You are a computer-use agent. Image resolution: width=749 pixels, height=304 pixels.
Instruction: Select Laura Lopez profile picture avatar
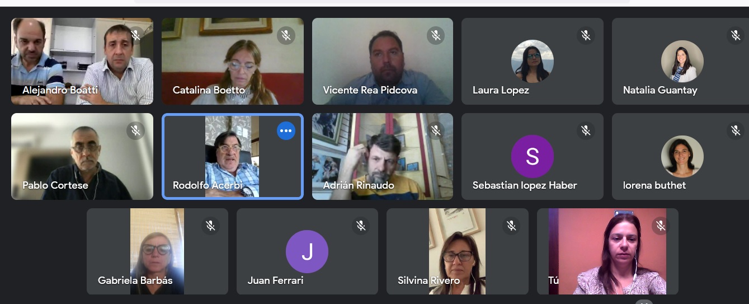(x=533, y=61)
